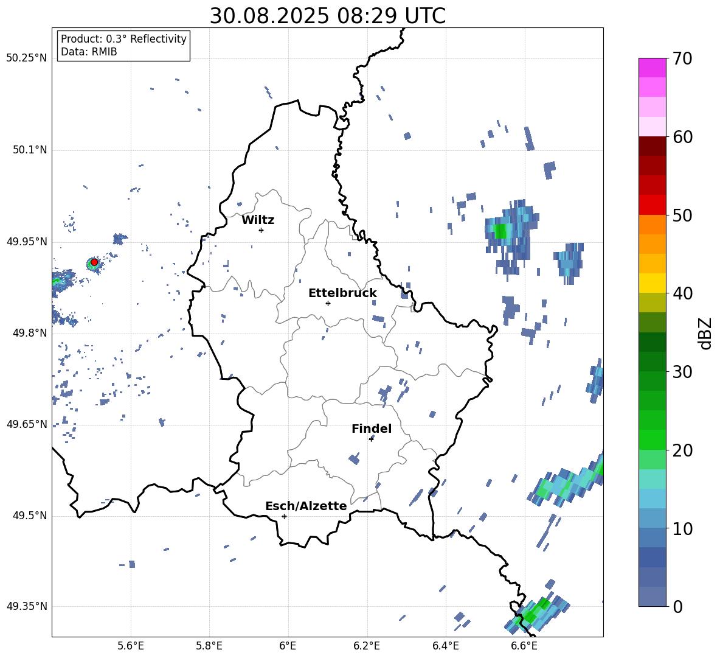This screenshot has width=720, height=658.
Task: Click the 6.2°E longitude label
Action: tap(367, 646)
